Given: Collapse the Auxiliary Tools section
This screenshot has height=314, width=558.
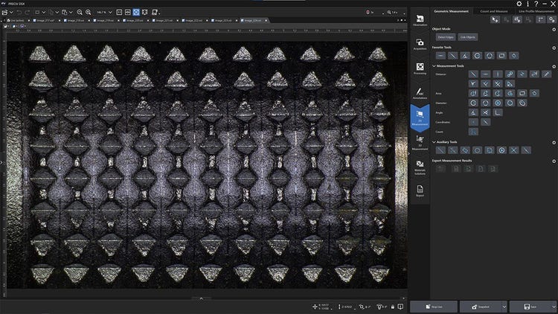Looking at the screenshot, I should click(x=434, y=142).
